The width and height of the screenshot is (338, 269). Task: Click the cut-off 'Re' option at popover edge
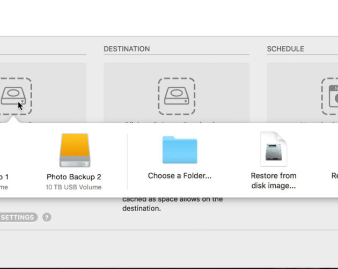335,175
